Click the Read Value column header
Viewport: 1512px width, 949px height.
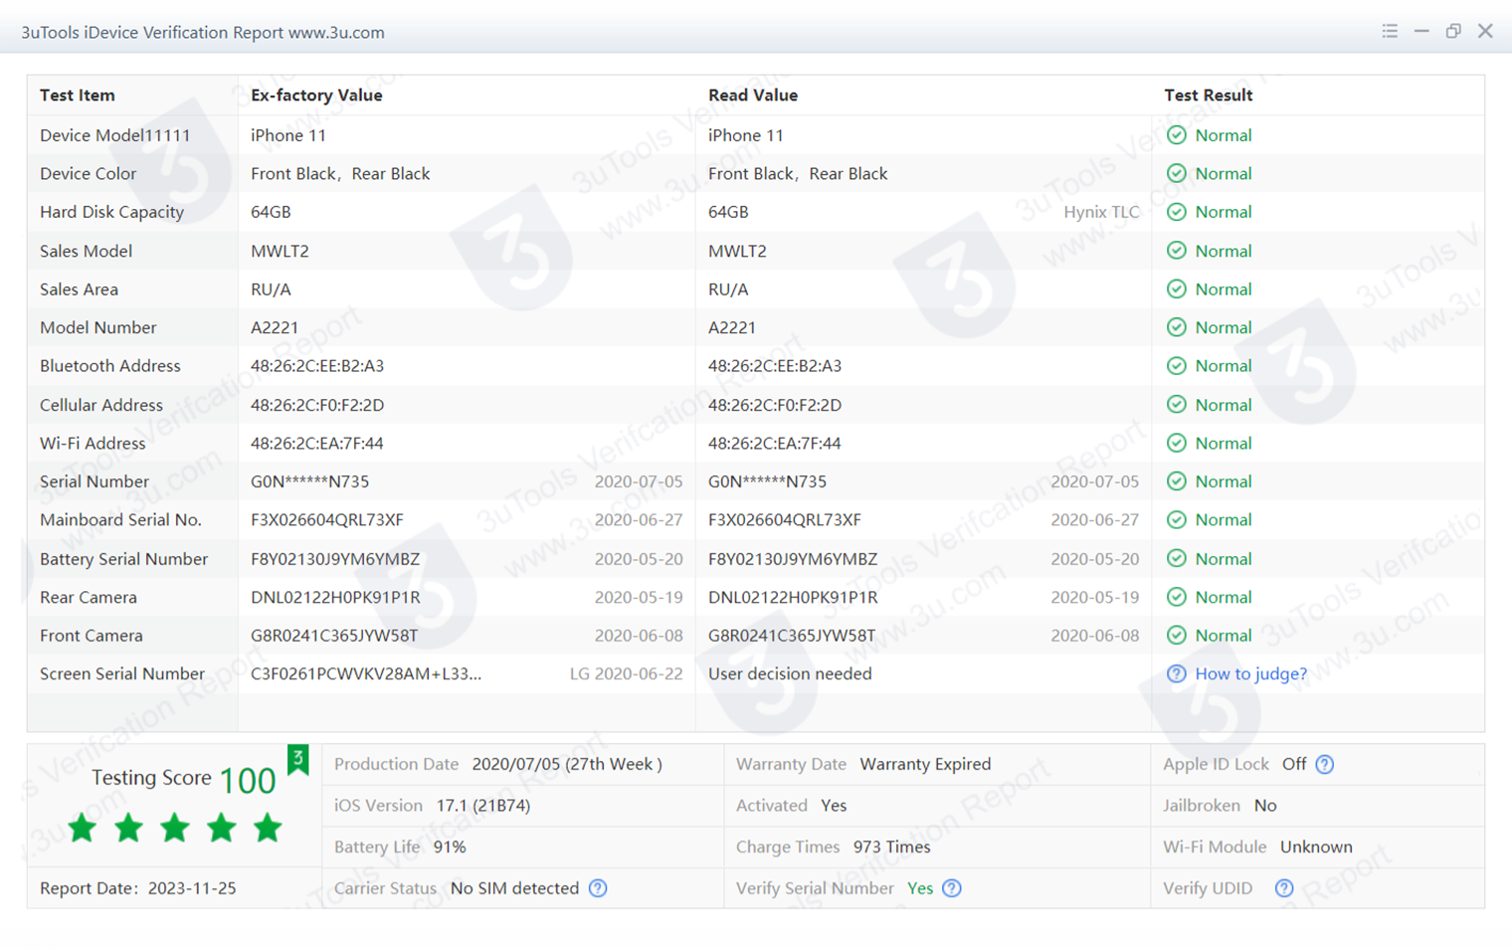pos(753,95)
